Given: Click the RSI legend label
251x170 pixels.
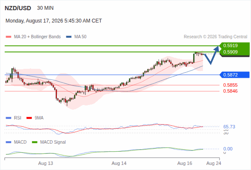Looking at the screenshot, I should (17, 118).
